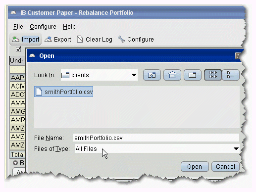
Task: Switch to details list view
Action: [x=231, y=75]
